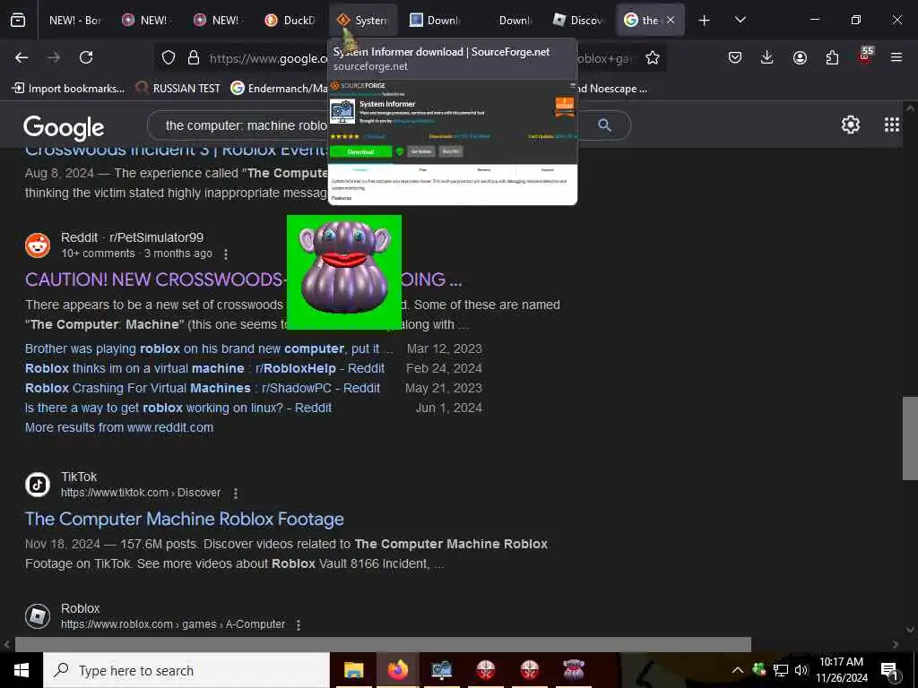This screenshot has width=918, height=688.
Task: Open the extension with 55 badge
Action: tap(865, 56)
